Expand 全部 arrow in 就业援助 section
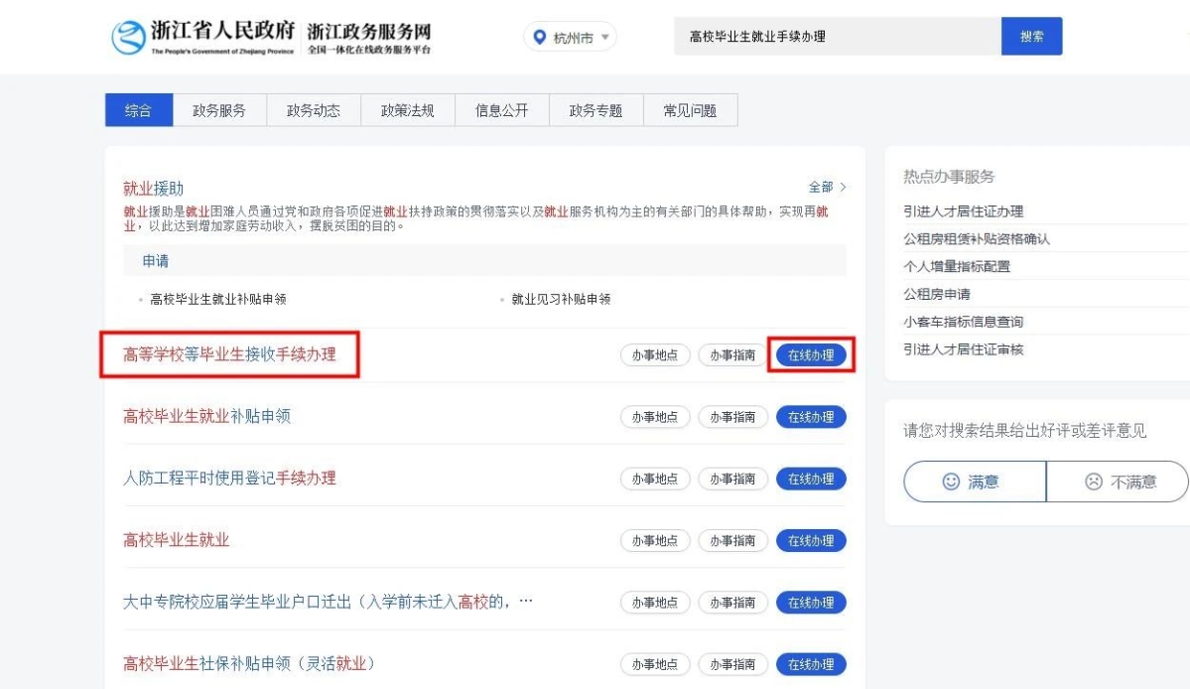 point(843,187)
